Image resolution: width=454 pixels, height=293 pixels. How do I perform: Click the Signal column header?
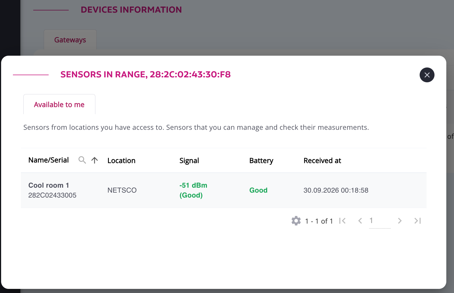(189, 160)
